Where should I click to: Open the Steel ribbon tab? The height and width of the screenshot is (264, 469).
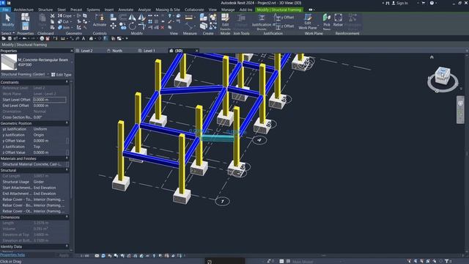tap(62, 10)
